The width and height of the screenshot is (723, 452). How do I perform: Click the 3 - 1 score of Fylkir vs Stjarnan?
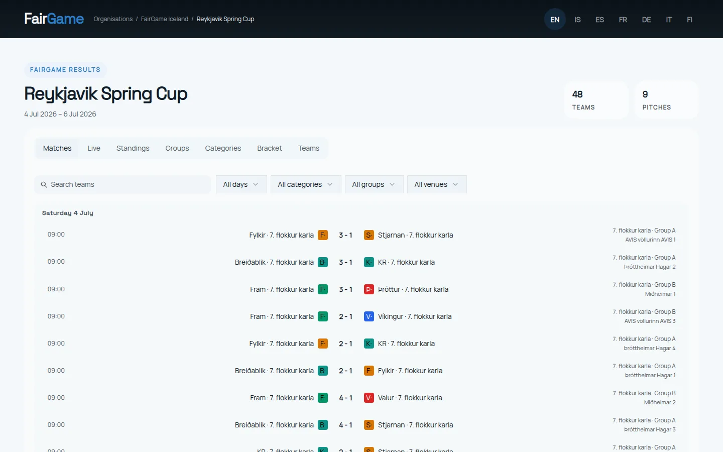pyautogui.click(x=345, y=235)
